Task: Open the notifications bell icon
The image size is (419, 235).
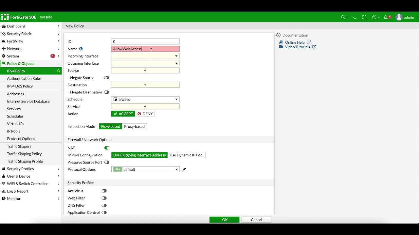Action: click(386, 17)
